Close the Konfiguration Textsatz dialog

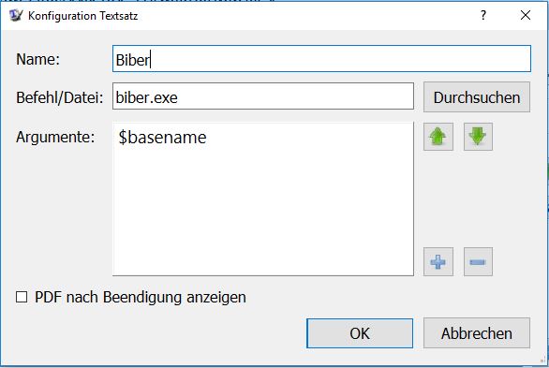526,15
